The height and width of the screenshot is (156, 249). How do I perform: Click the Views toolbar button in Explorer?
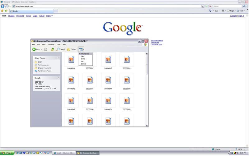[x=81, y=49]
